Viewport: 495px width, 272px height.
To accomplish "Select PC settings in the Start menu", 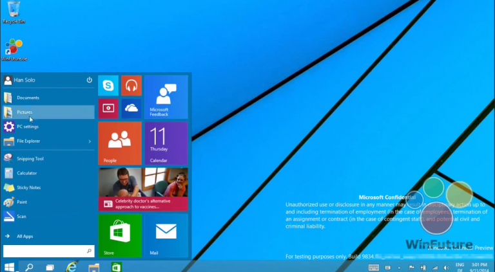I will click(27, 127).
